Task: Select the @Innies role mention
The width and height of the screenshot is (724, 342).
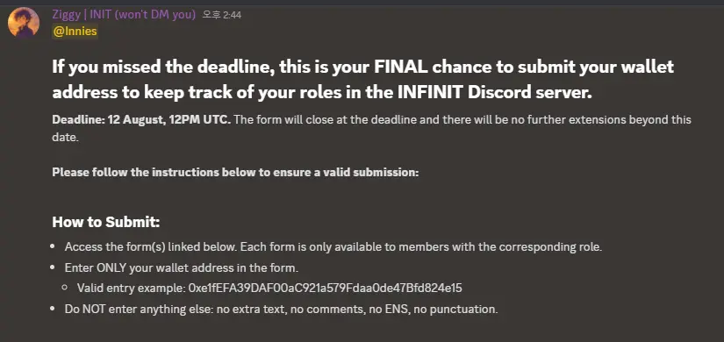Action: tap(75, 32)
